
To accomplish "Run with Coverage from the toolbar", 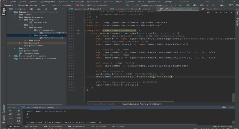I will [x=195, y=5].
